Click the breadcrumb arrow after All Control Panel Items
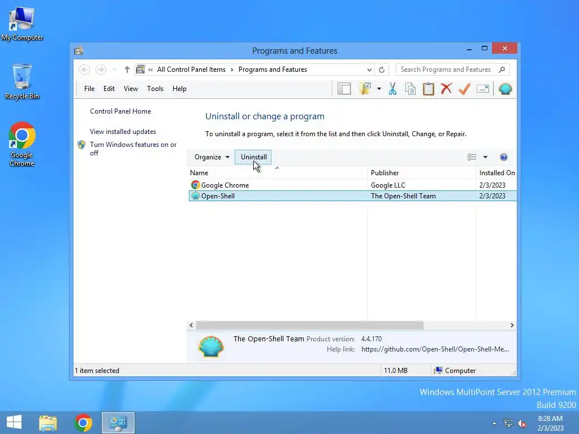The image size is (579, 434). tap(232, 70)
